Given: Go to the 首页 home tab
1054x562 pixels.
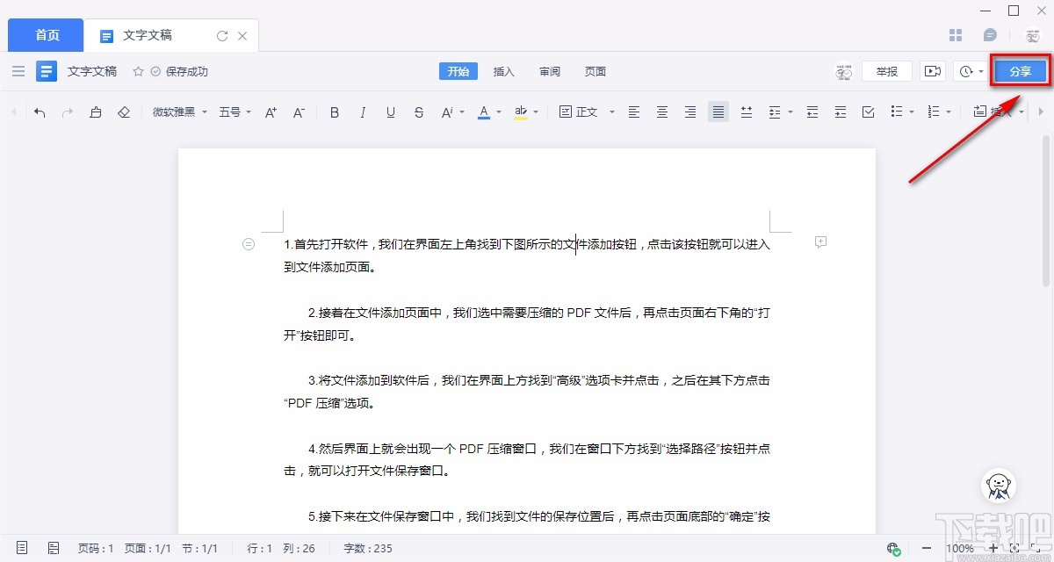Looking at the screenshot, I should pyautogui.click(x=47, y=35).
